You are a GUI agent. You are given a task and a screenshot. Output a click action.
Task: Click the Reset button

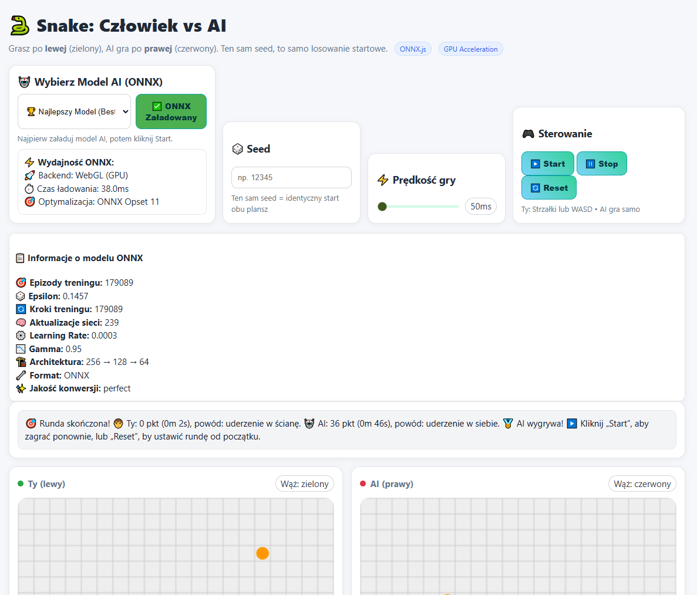click(549, 188)
